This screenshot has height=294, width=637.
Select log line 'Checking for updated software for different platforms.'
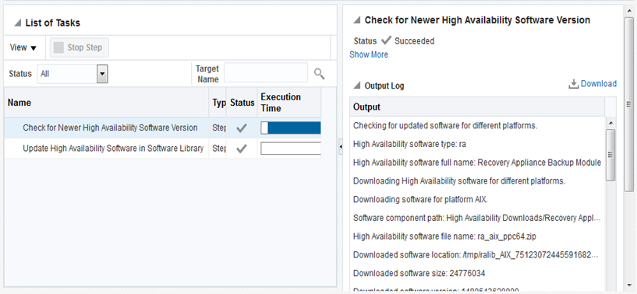(445, 126)
